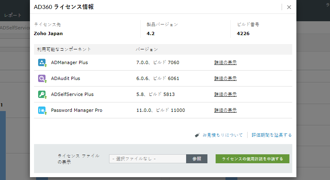This screenshot has width=330, height=180.
Task: Click the 製品バージョン label
Action: [x=162, y=24]
